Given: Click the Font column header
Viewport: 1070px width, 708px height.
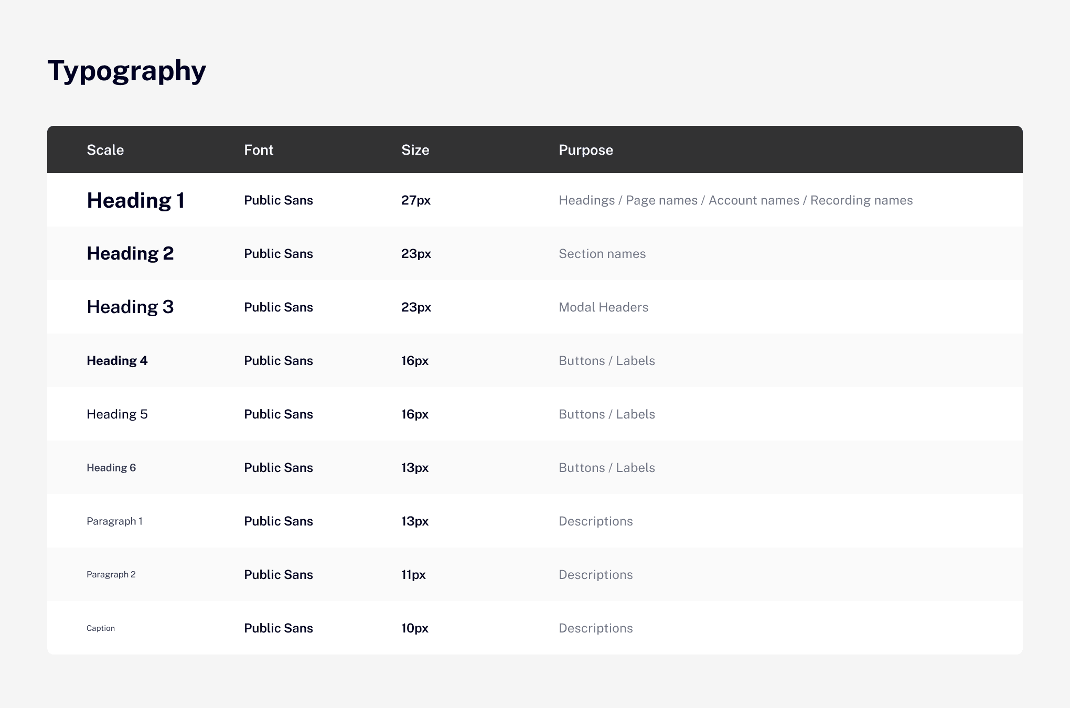Looking at the screenshot, I should (259, 150).
